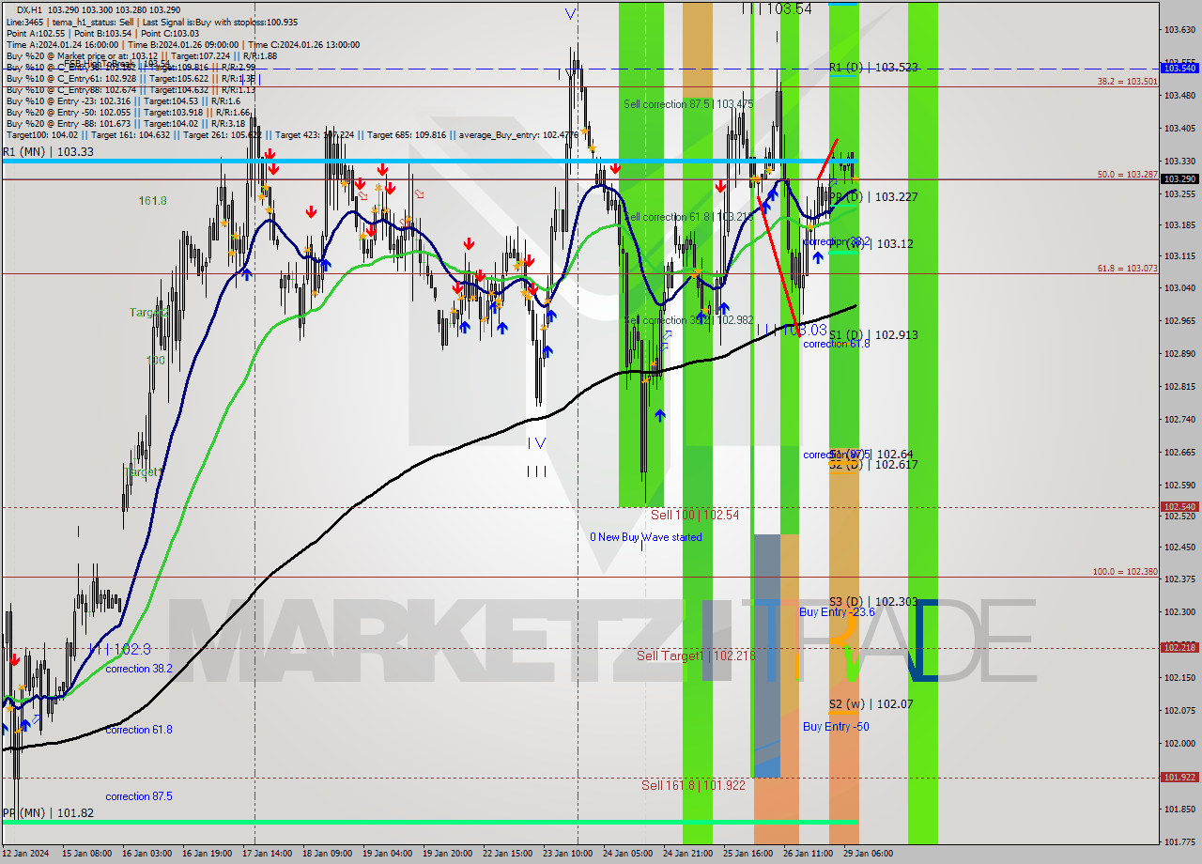Click the '25 Jan 16:00' time label
The width and height of the screenshot is (1202, 864).
[749, 854]
